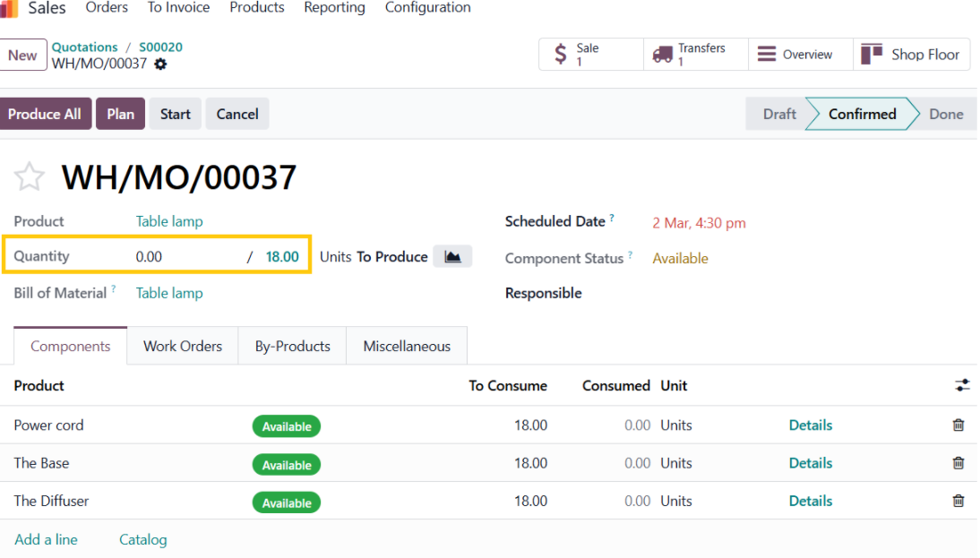980x558 pixels.
Task: Remove The Diffuser line with trash icon
Action: tap(958, 502)
